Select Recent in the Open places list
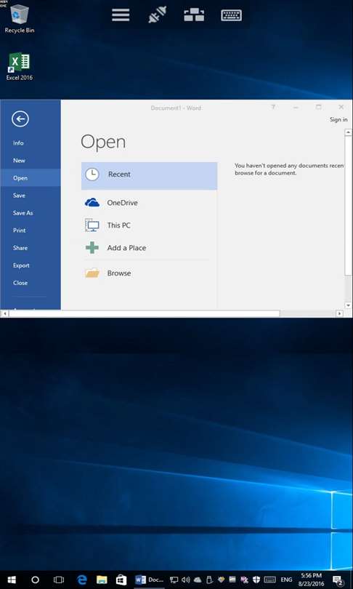 click(x=150, y=176)
